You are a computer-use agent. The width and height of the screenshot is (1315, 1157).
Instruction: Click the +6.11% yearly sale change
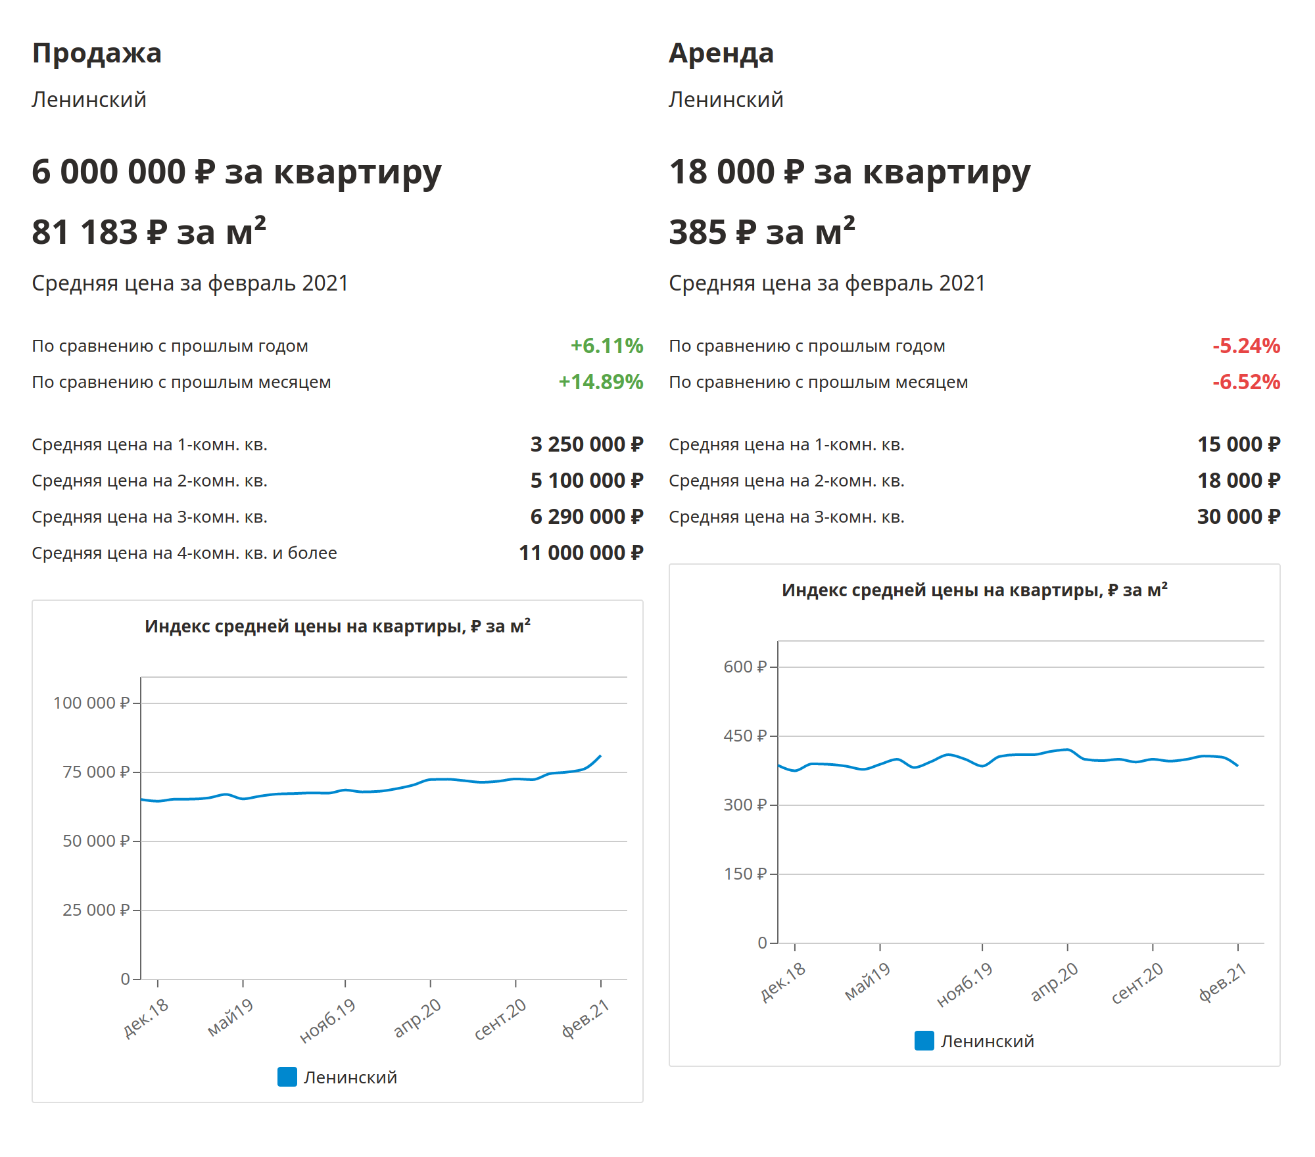point(607,346)
